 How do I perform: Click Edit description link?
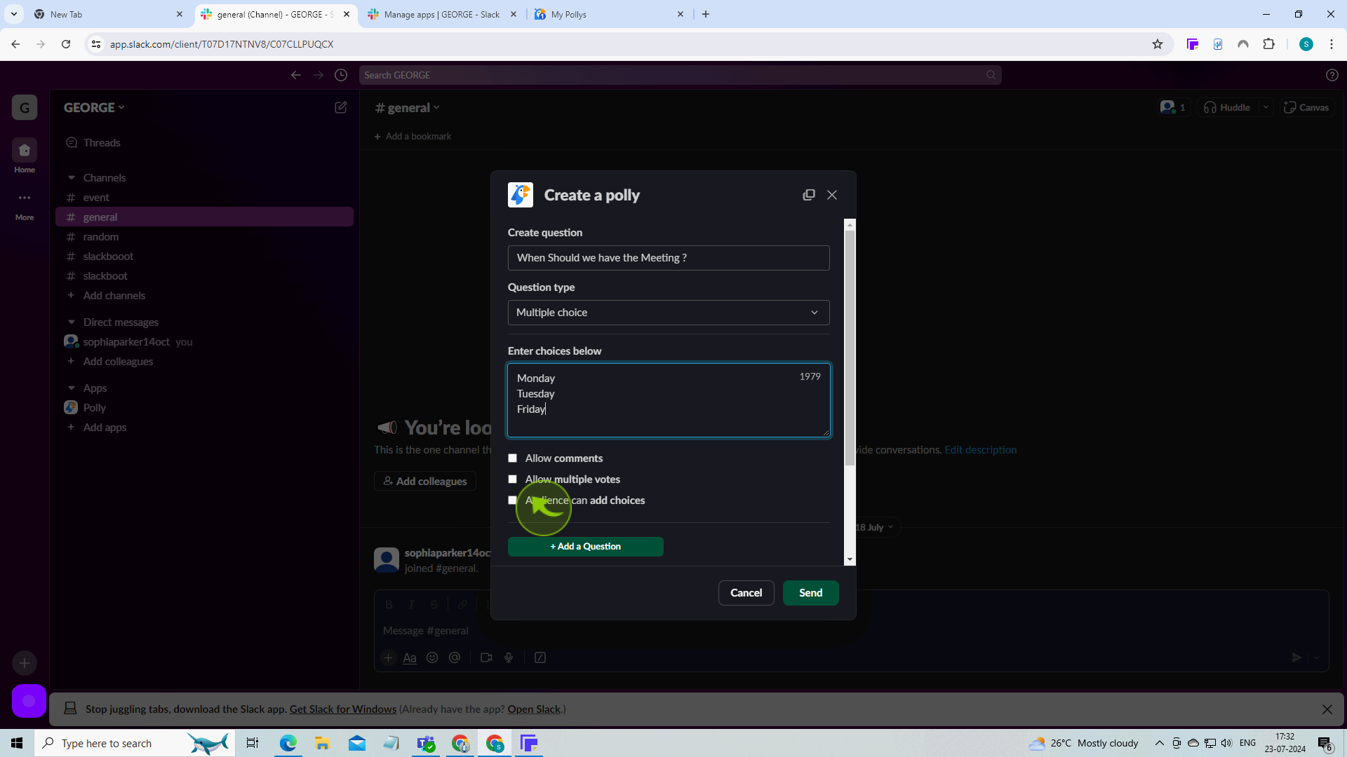980,450
